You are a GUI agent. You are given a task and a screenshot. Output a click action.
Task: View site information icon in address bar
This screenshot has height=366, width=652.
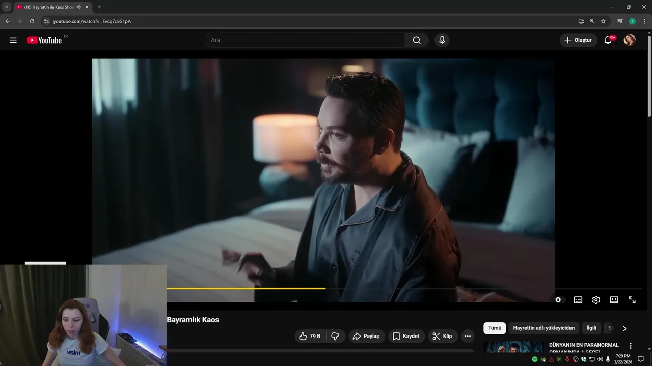(x=46, y=21)
